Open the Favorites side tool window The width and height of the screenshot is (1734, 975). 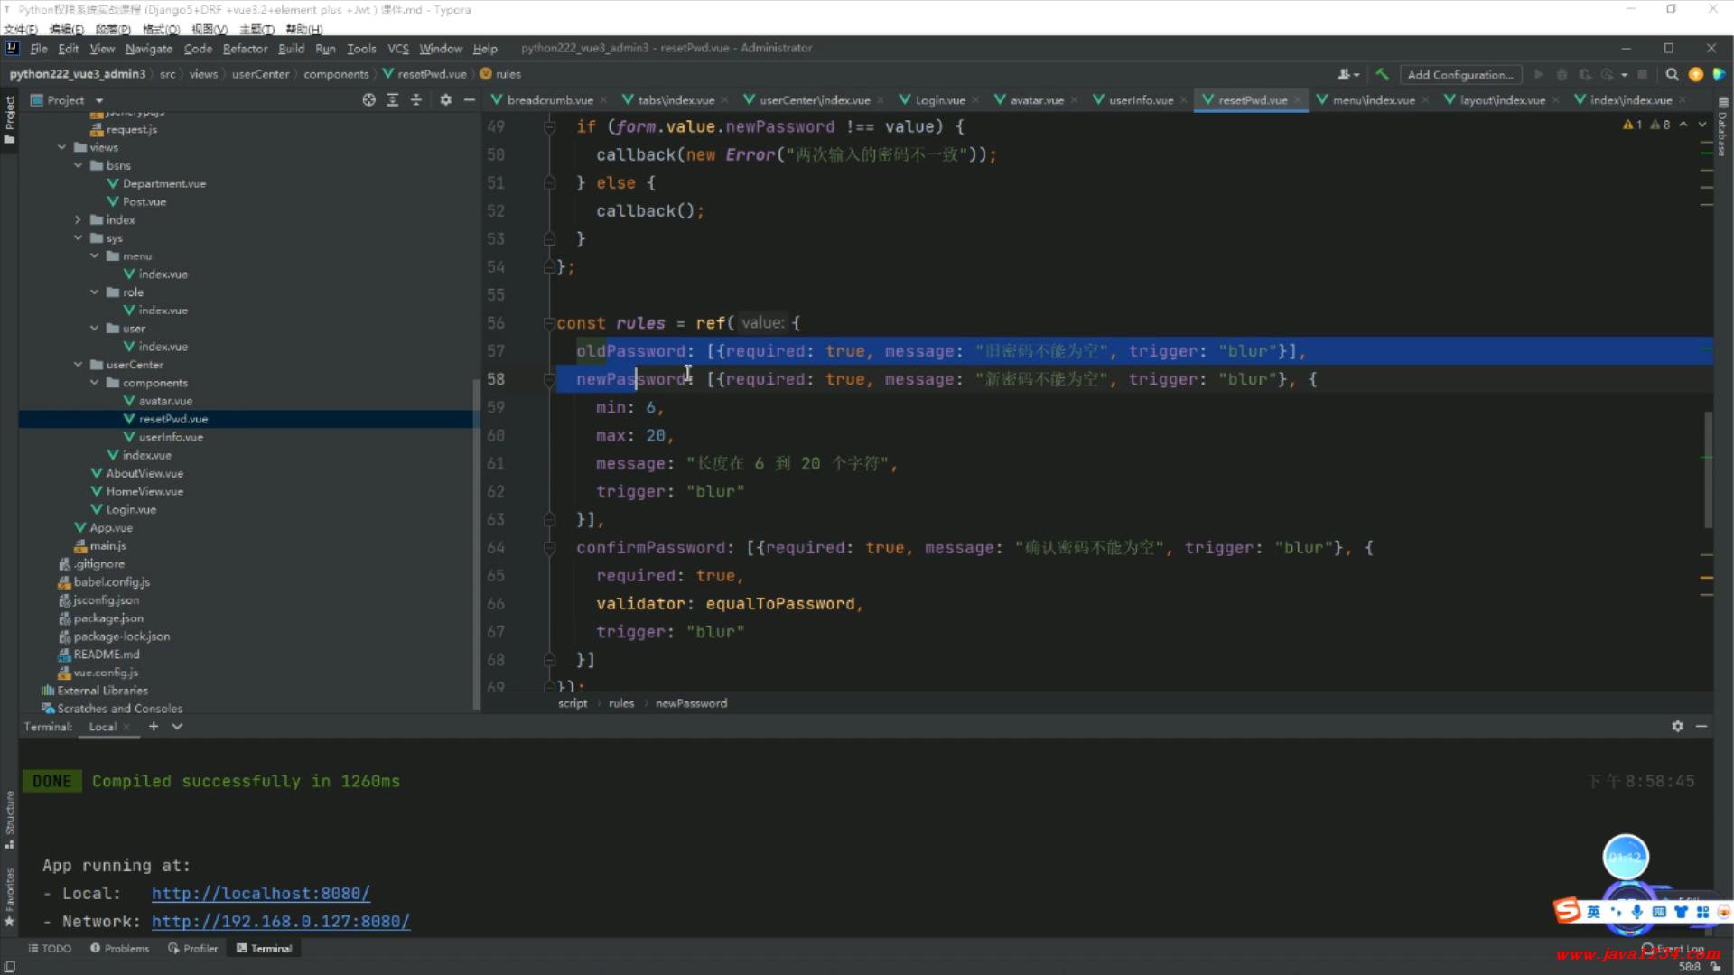[10, 897]
